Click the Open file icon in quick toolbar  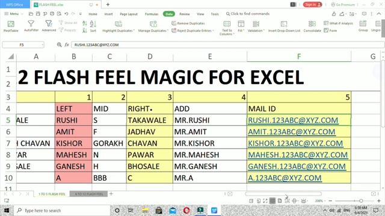(31, 14)
